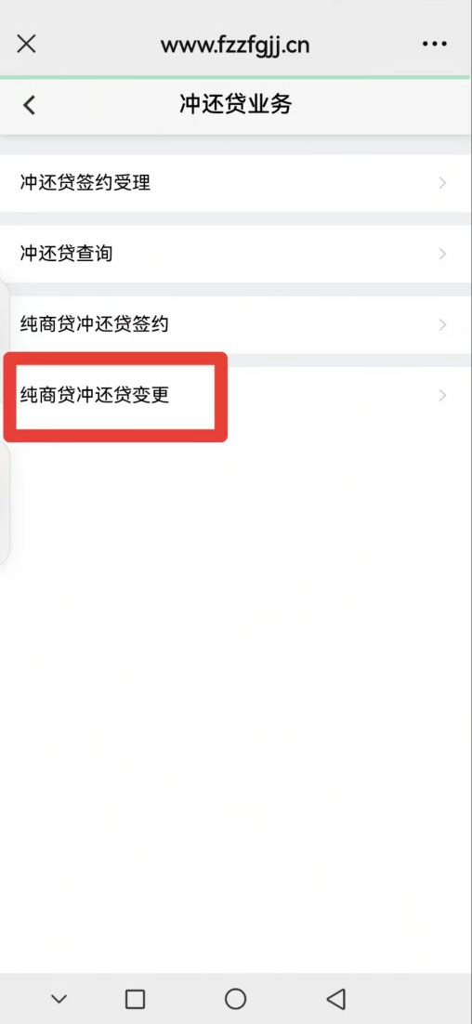
Task: Expand the 冲还贷查询 row chevron
Action: tap(442, 254)
